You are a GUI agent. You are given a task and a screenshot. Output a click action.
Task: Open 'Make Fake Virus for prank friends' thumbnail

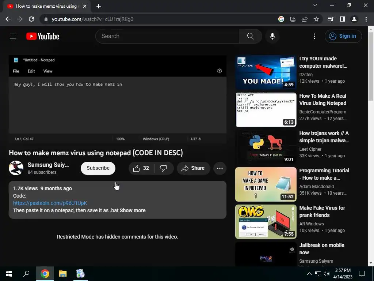266,221
